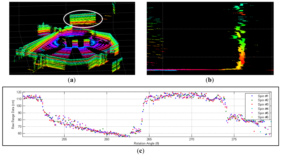281x156 pixels.
Task: Click the y-axis tick label 60
Action: click(20, 133)
